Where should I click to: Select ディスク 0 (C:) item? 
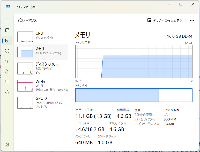[41, 69]
